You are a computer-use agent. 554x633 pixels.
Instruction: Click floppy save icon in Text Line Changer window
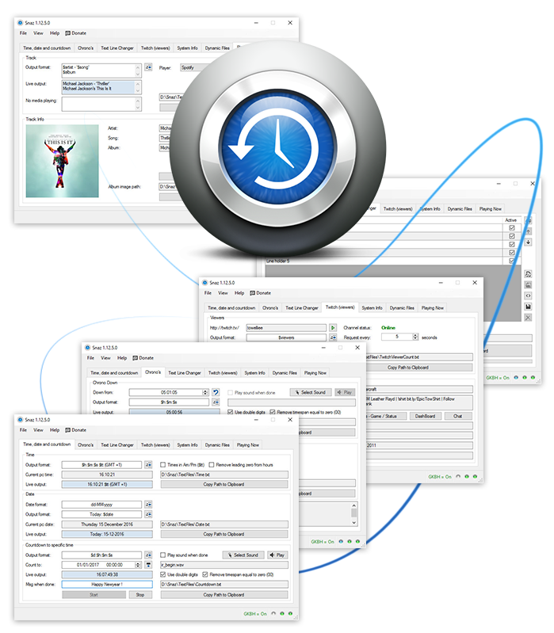[x=528, y=307]
